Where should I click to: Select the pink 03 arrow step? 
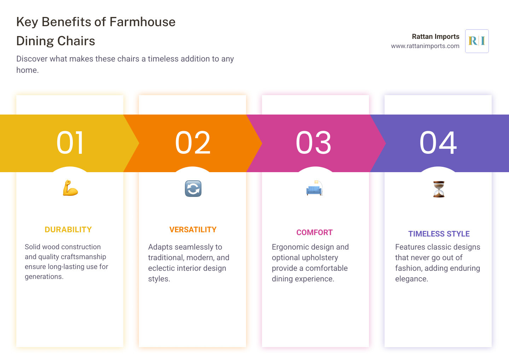[314, 143]
